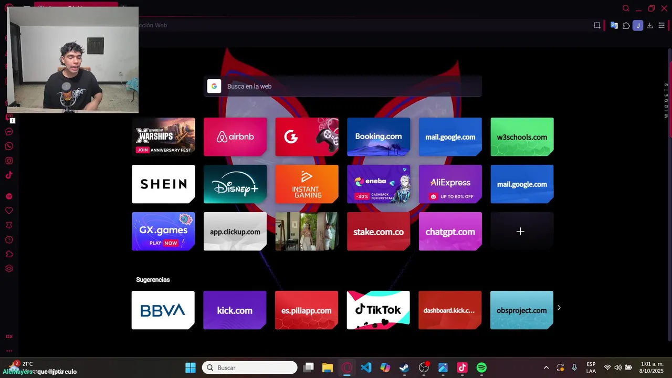Open downloads icon in the toolbar

click(650, 25)
